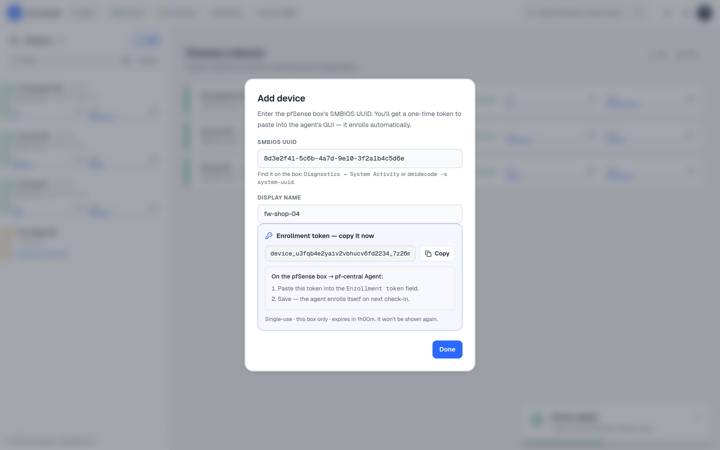Focus the SMBIOS UUID input field
This screenshot has height=450, width=720.
360,158
